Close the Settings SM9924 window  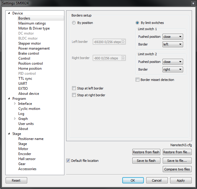193,3
